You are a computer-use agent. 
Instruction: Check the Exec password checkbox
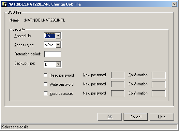(x=46, y=93)
